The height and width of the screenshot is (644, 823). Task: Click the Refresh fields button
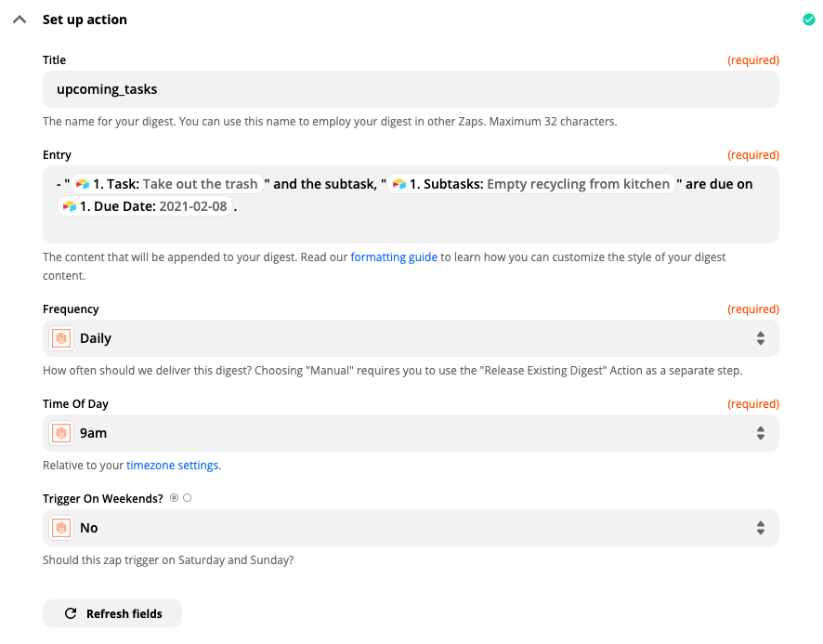112,613
